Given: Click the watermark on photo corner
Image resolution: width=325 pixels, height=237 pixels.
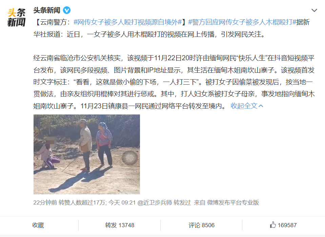Looking at the screenshot, I should click(130, 192).
